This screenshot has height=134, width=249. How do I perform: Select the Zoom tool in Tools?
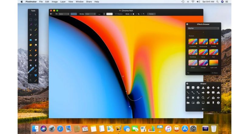(31, 81)
